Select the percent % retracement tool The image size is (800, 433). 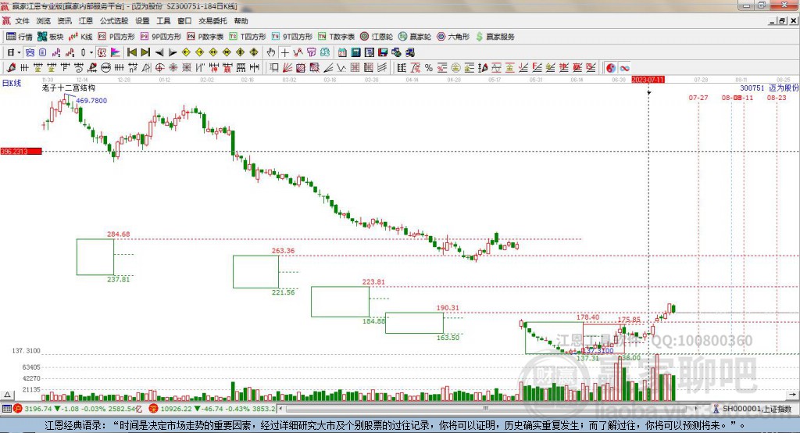pyautogui.click(x=429, y=67)
